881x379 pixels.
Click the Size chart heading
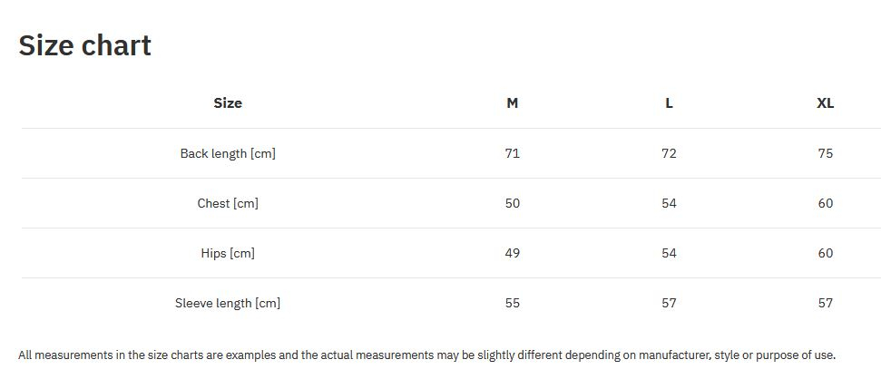[85, 45]
